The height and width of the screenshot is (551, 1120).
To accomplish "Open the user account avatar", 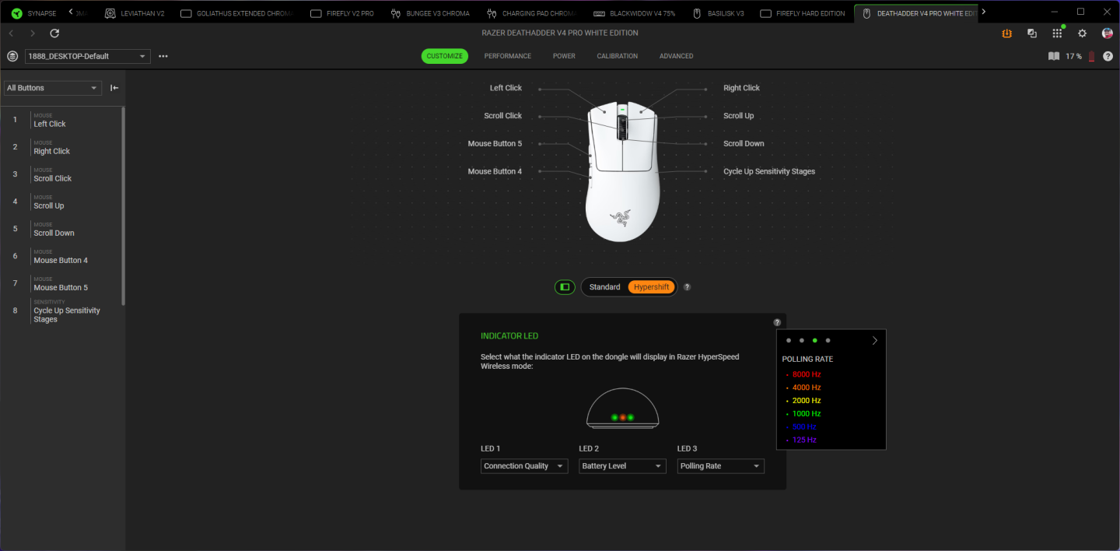I will [1108, 33].
